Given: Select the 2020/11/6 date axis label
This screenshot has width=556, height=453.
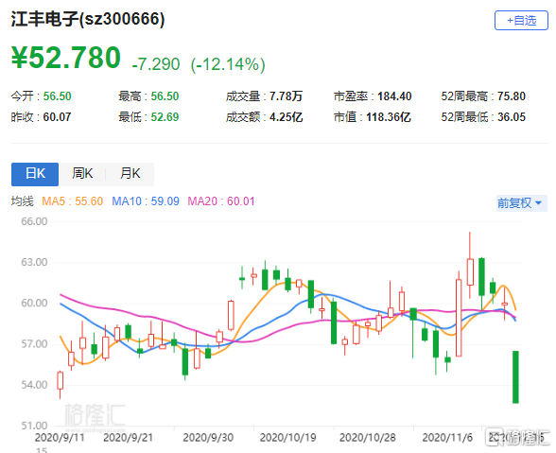Looking at the screenshot, I should 447,437.
